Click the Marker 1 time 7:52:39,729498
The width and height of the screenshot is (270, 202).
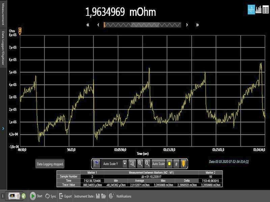(x=92, y=181)
